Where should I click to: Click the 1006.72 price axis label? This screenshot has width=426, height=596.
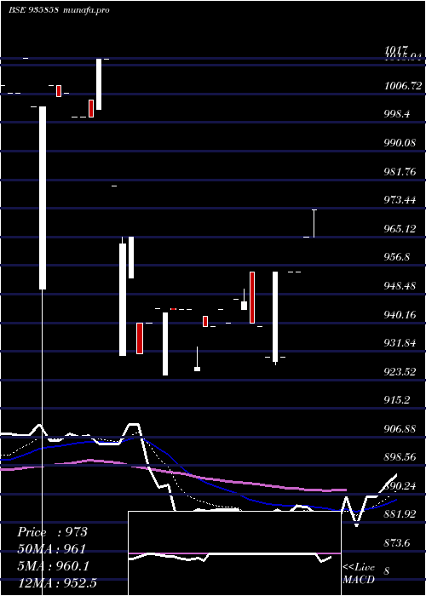coord(403,86)
